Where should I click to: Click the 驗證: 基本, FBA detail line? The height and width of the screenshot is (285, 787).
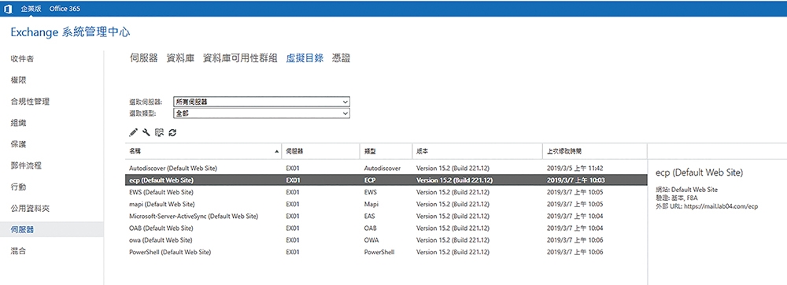click(x=677, y=198)
